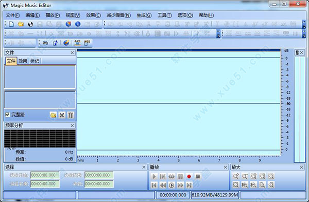Jump to the start with the skip-back button

(x=154, y=185)
